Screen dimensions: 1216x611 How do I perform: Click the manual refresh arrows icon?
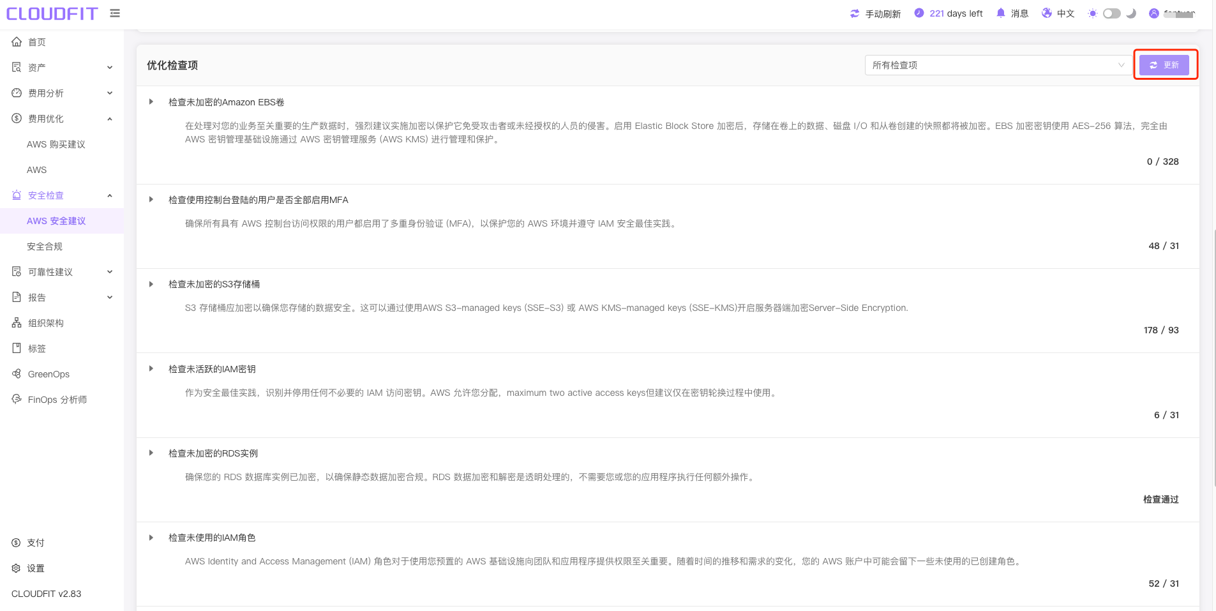click(855, 13)
